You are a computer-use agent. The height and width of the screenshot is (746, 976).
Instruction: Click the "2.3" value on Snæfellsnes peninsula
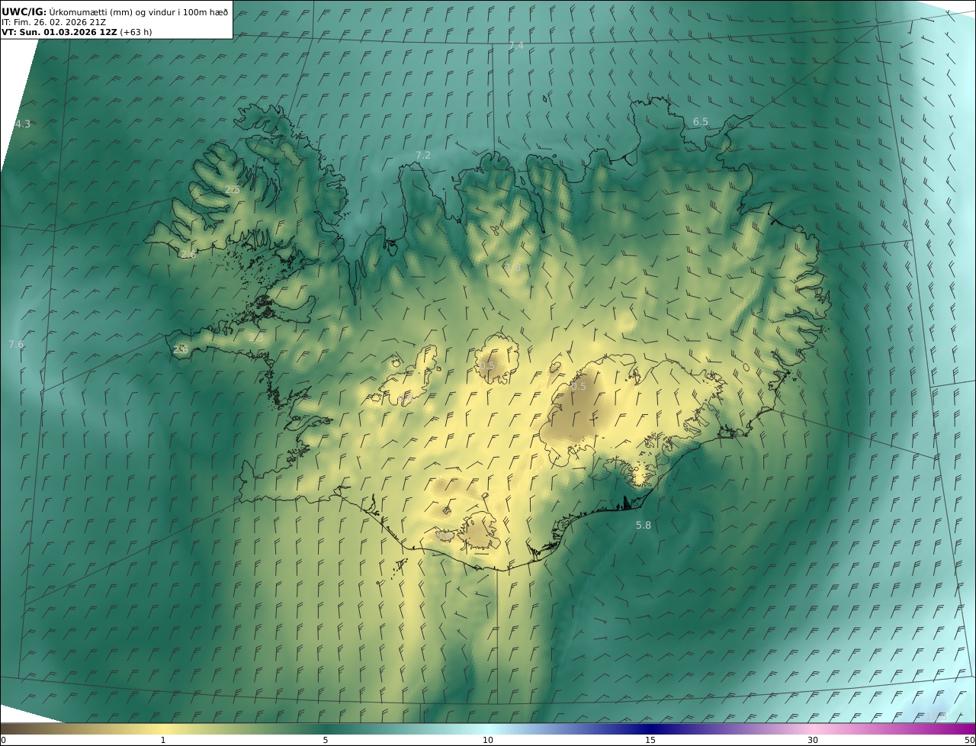click(x=256, y=337)
